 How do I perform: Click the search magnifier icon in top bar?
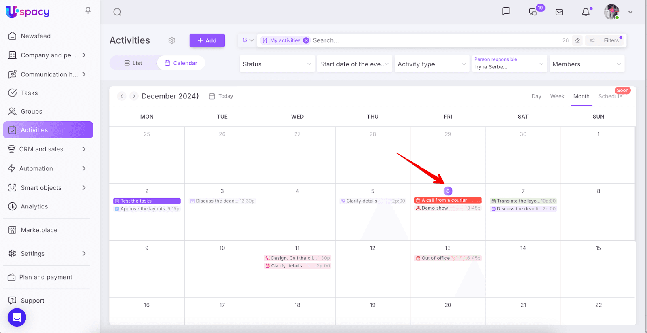tap(117, 12)
